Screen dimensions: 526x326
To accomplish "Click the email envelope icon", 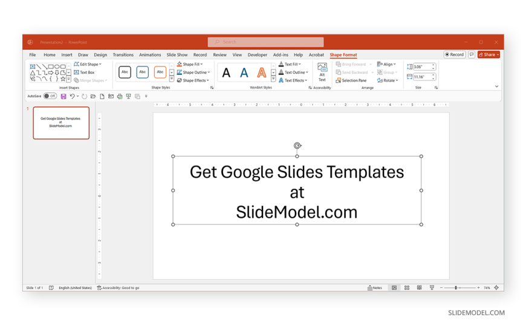I will pyautogui.click(x=111, y=96).
